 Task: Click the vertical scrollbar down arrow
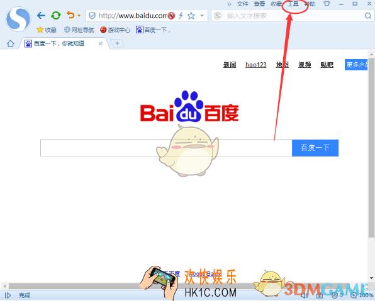371,278
